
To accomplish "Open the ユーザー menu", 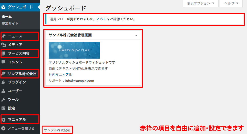I will pos(20,91).
